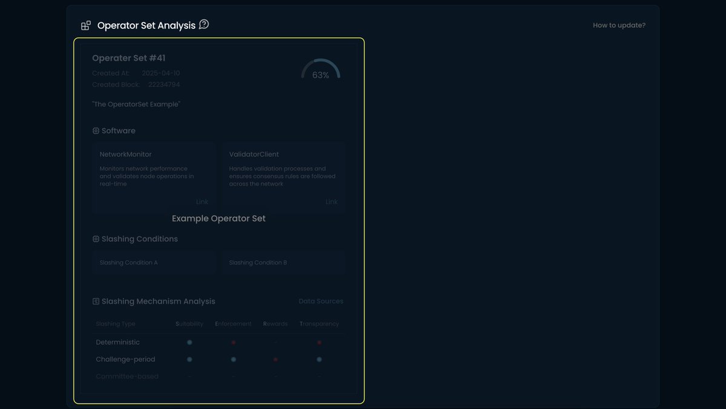Click Challenge-period Suitability blue dot
The image size is (726, 409).
tap(189, 359)
